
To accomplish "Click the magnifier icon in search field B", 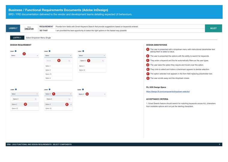I will point(69,61).
